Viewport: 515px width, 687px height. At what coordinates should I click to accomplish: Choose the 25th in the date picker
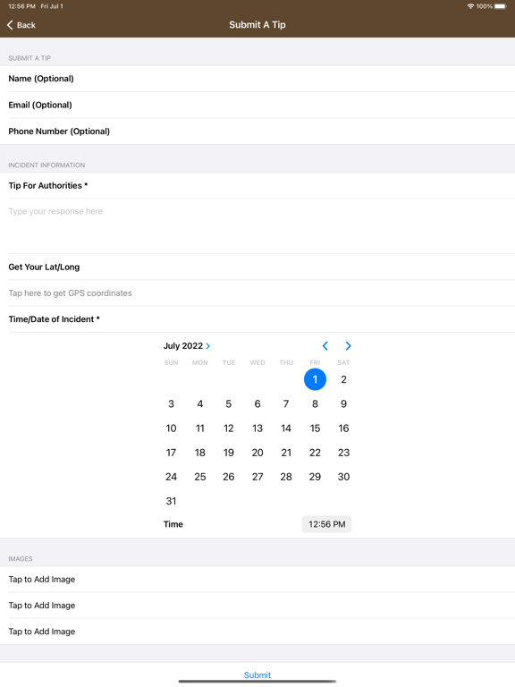pyautogui.click(x=200, y=477)
